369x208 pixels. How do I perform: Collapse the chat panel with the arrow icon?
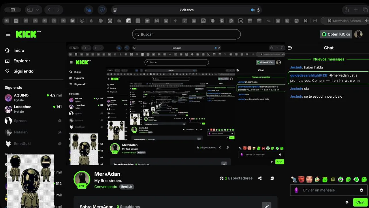[290, 48]
